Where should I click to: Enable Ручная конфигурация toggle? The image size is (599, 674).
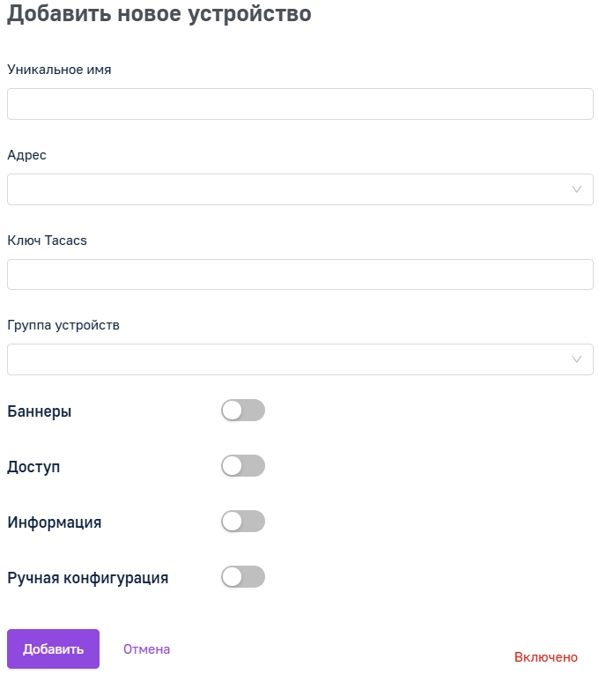[x=243, y=576]
